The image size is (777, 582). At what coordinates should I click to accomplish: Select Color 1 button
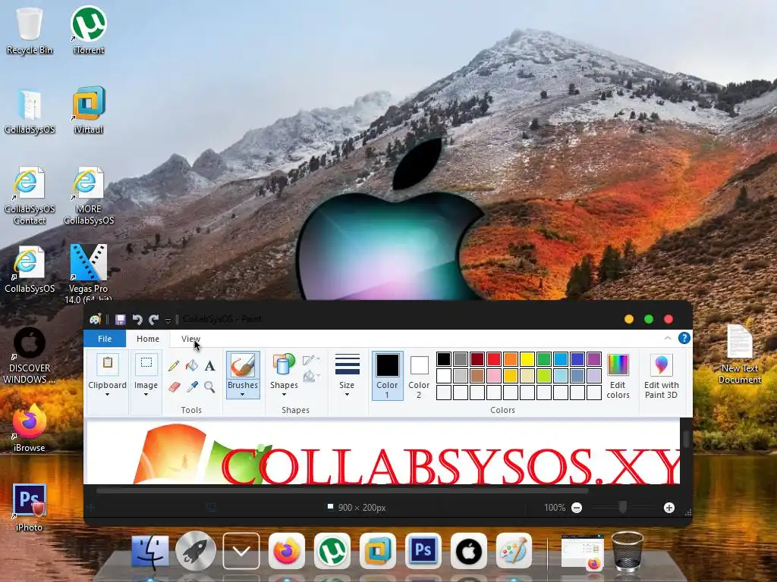tap(387, 376)
